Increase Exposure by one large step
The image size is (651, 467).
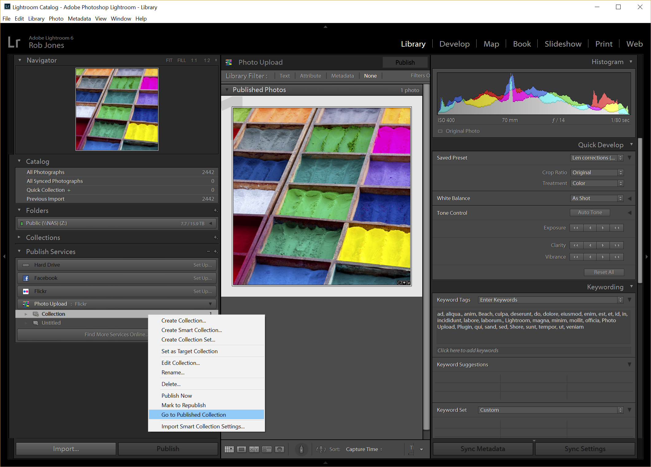(617, 228)
